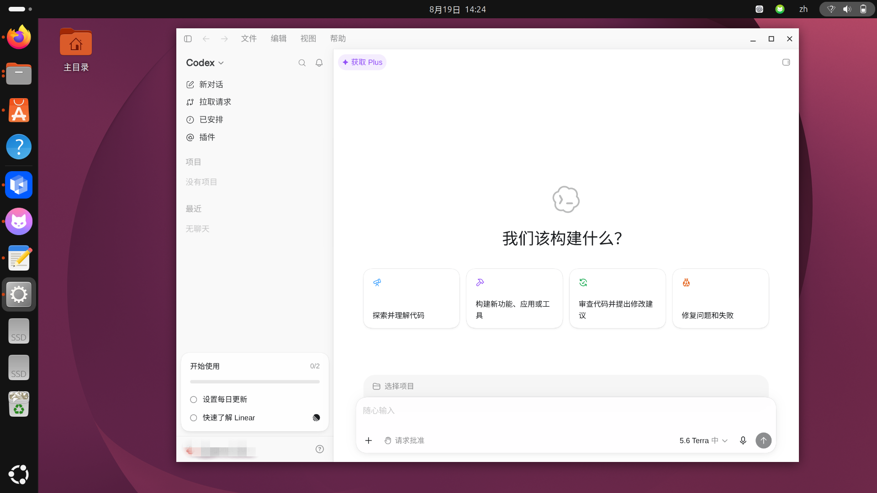Open the blue cube app in dock

(19, 185)
